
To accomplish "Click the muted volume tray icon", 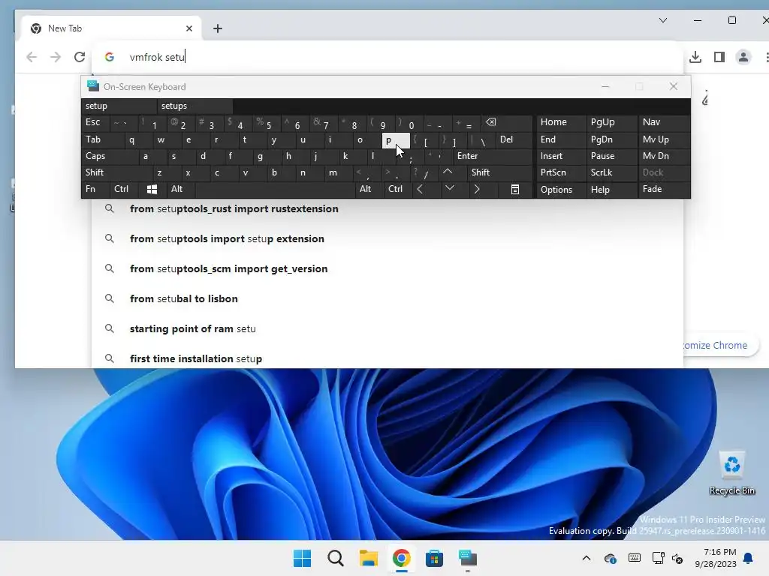I will tap(677, 558).
